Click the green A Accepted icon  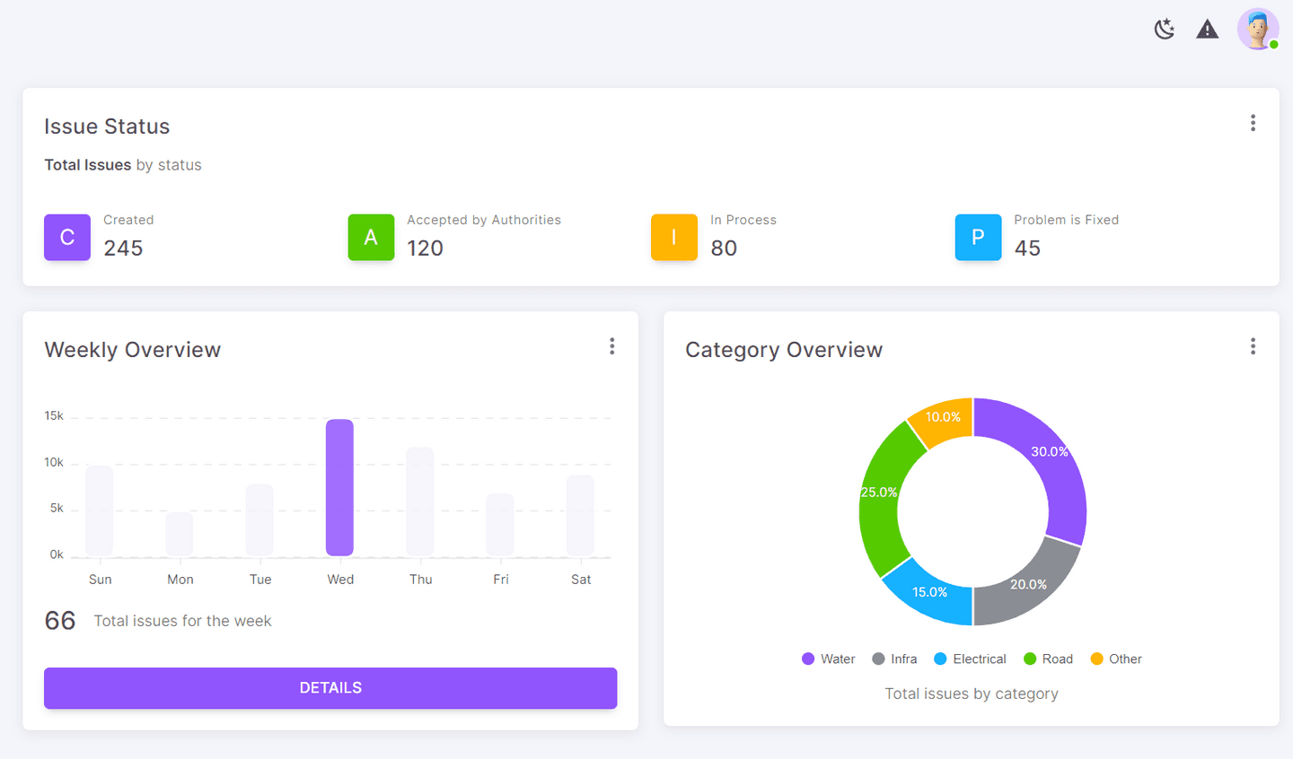pyautogui.click(x=371, y=238)
